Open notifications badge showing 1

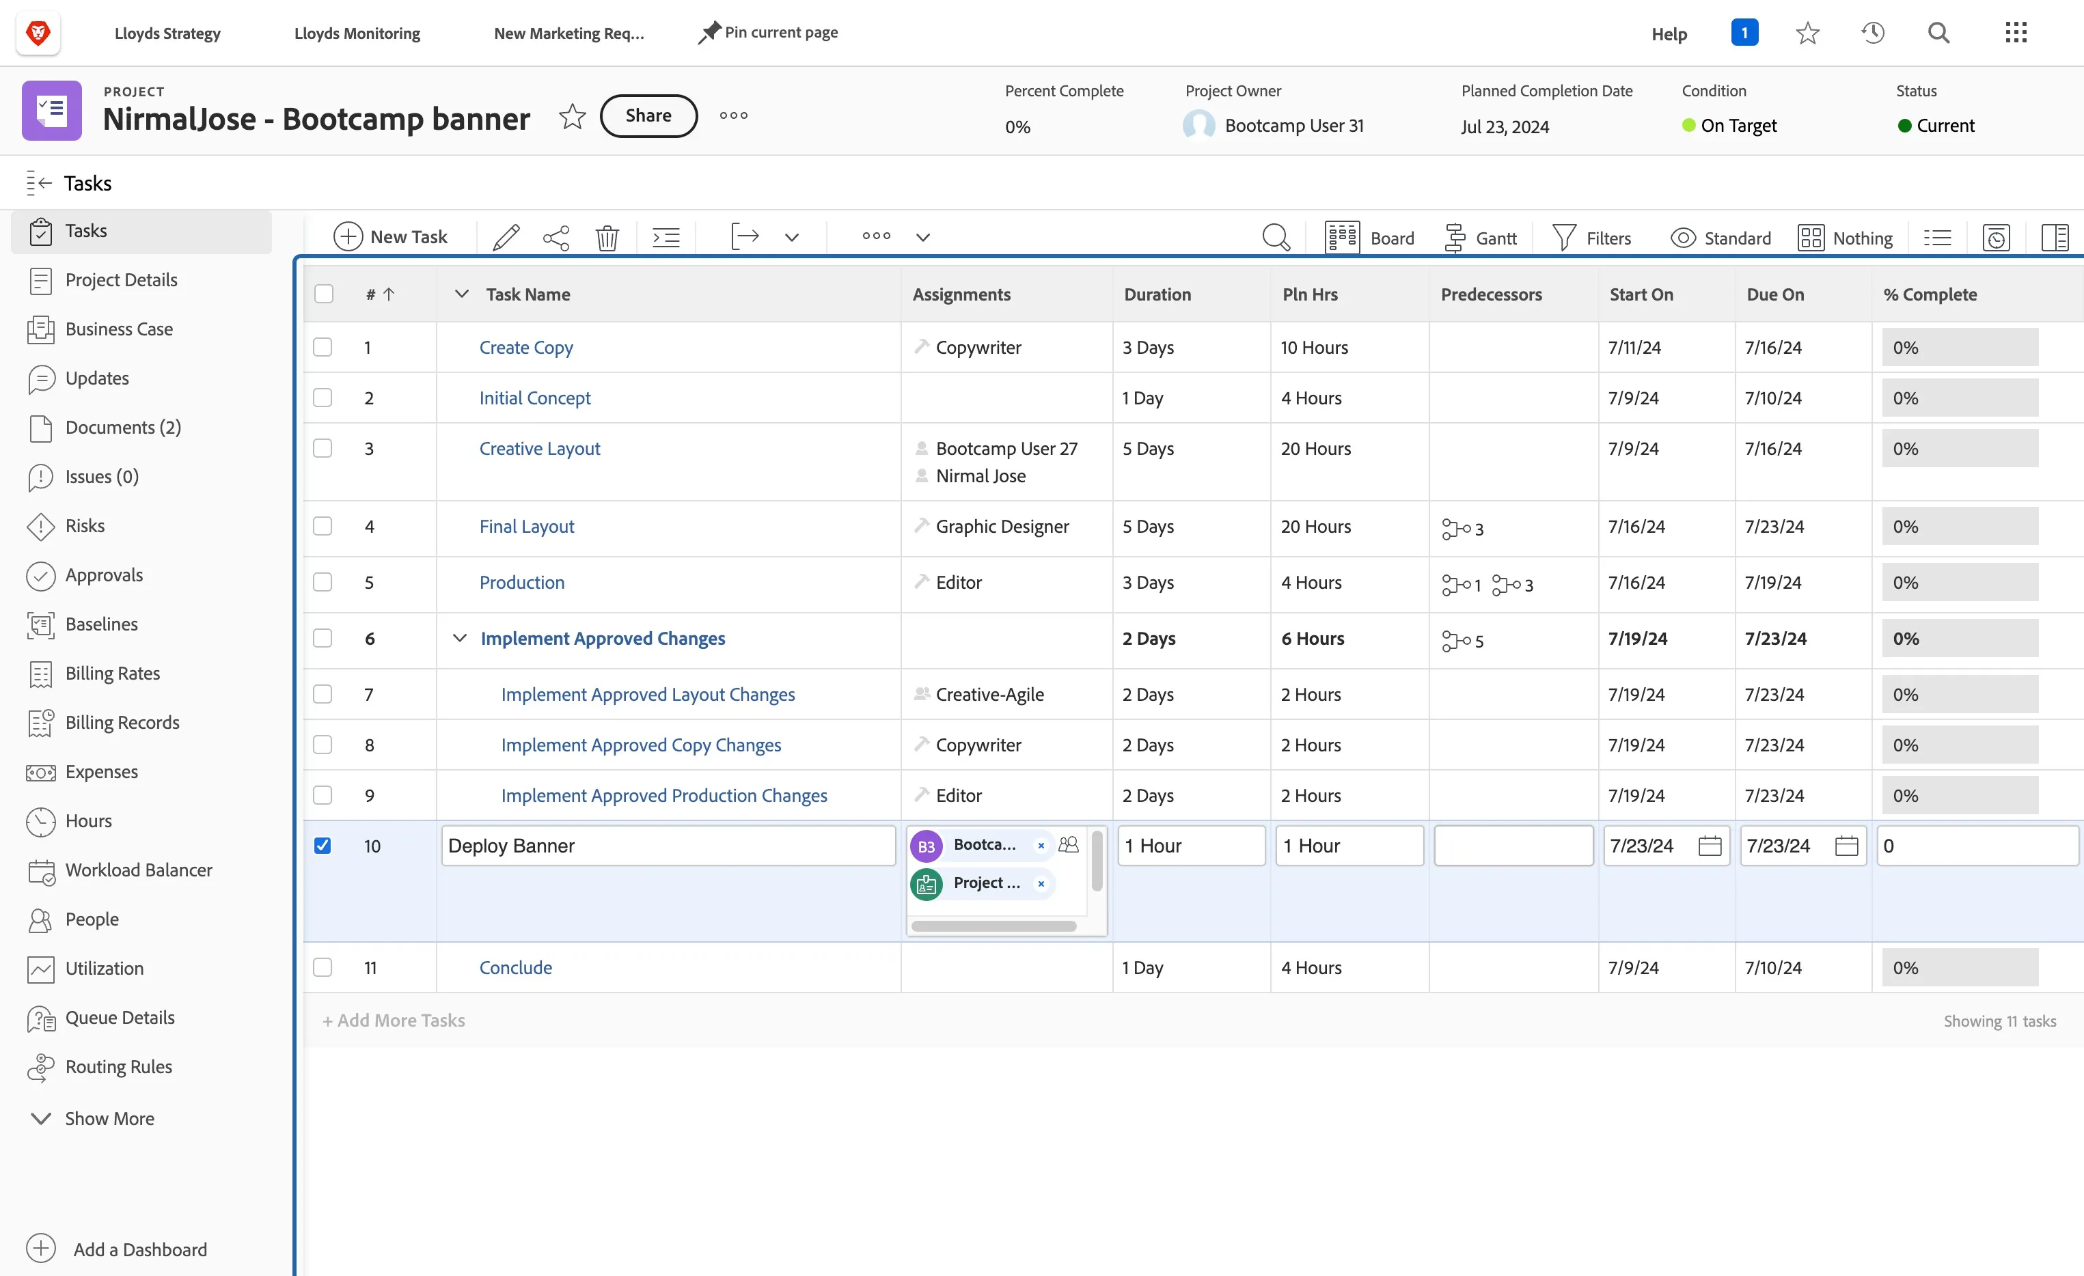[1744, 33]
